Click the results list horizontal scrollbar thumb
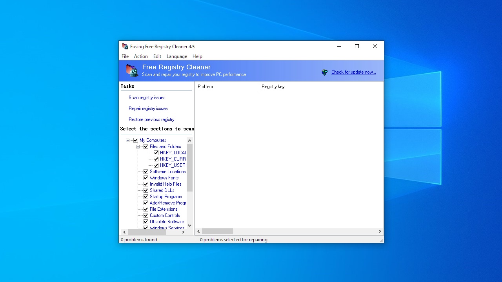The height and width of the screenshot is (282, 502). point(217,231)
